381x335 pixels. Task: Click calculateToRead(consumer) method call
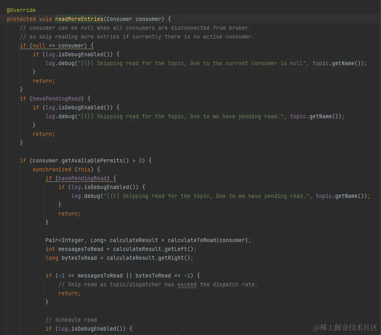click(208, 240)
